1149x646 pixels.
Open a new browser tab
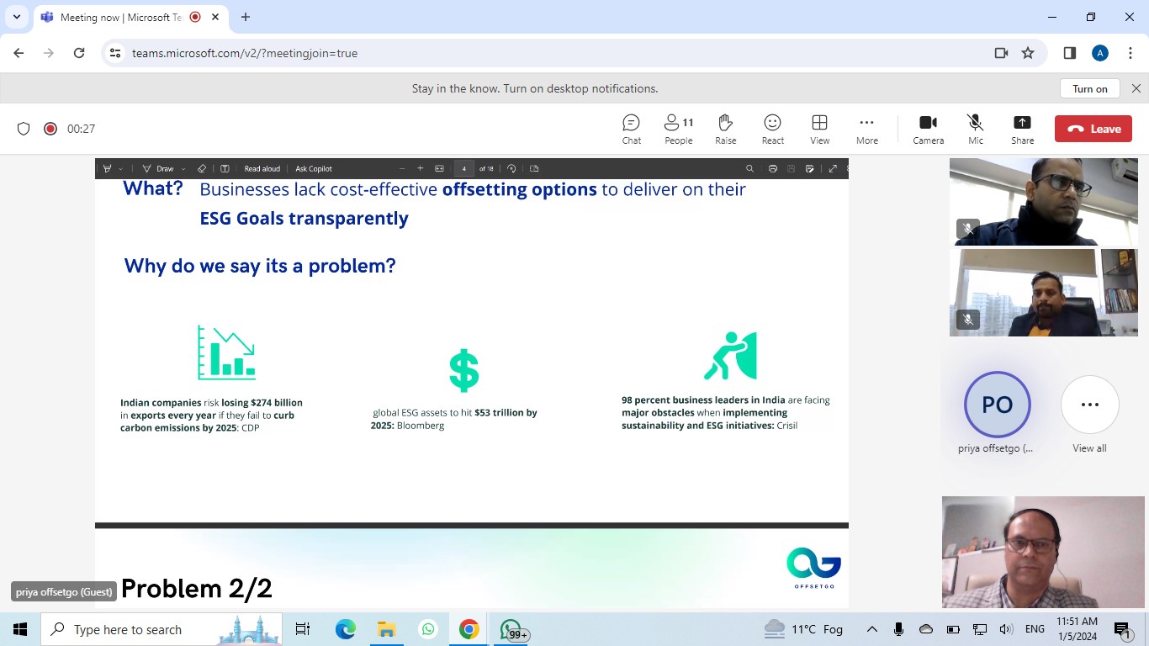[x=246, y=17]
